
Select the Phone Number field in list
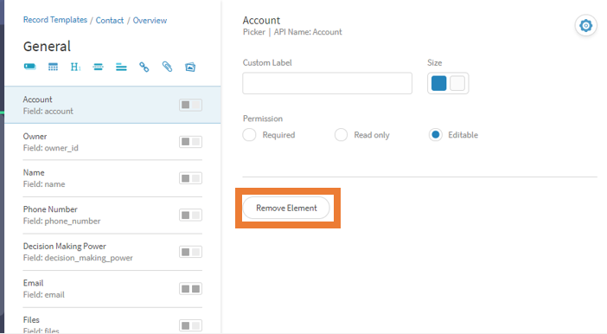tap(112, 215)
